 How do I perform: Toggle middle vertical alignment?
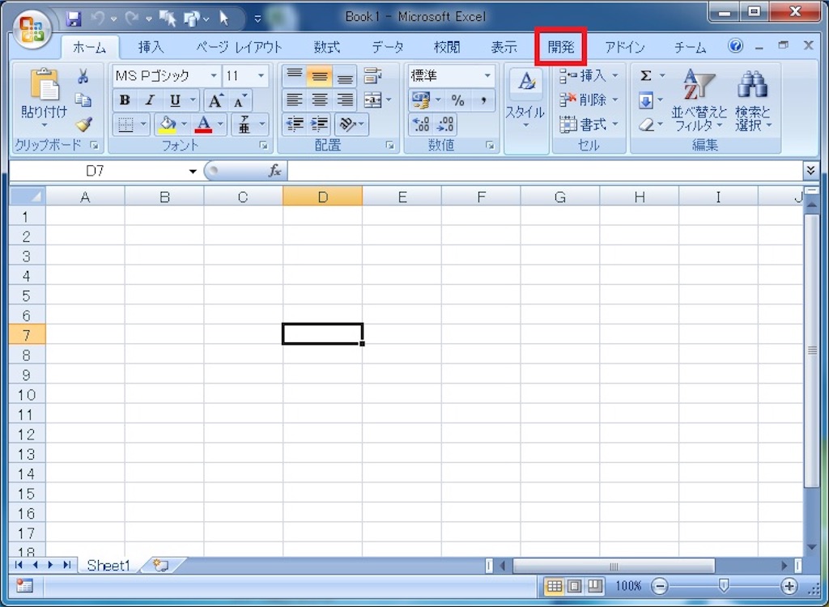[319, 75]
